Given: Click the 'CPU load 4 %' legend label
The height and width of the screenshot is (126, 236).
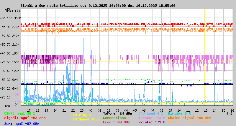Looking at the screenshot, I should pyautogui.click(x=151, y=113).
